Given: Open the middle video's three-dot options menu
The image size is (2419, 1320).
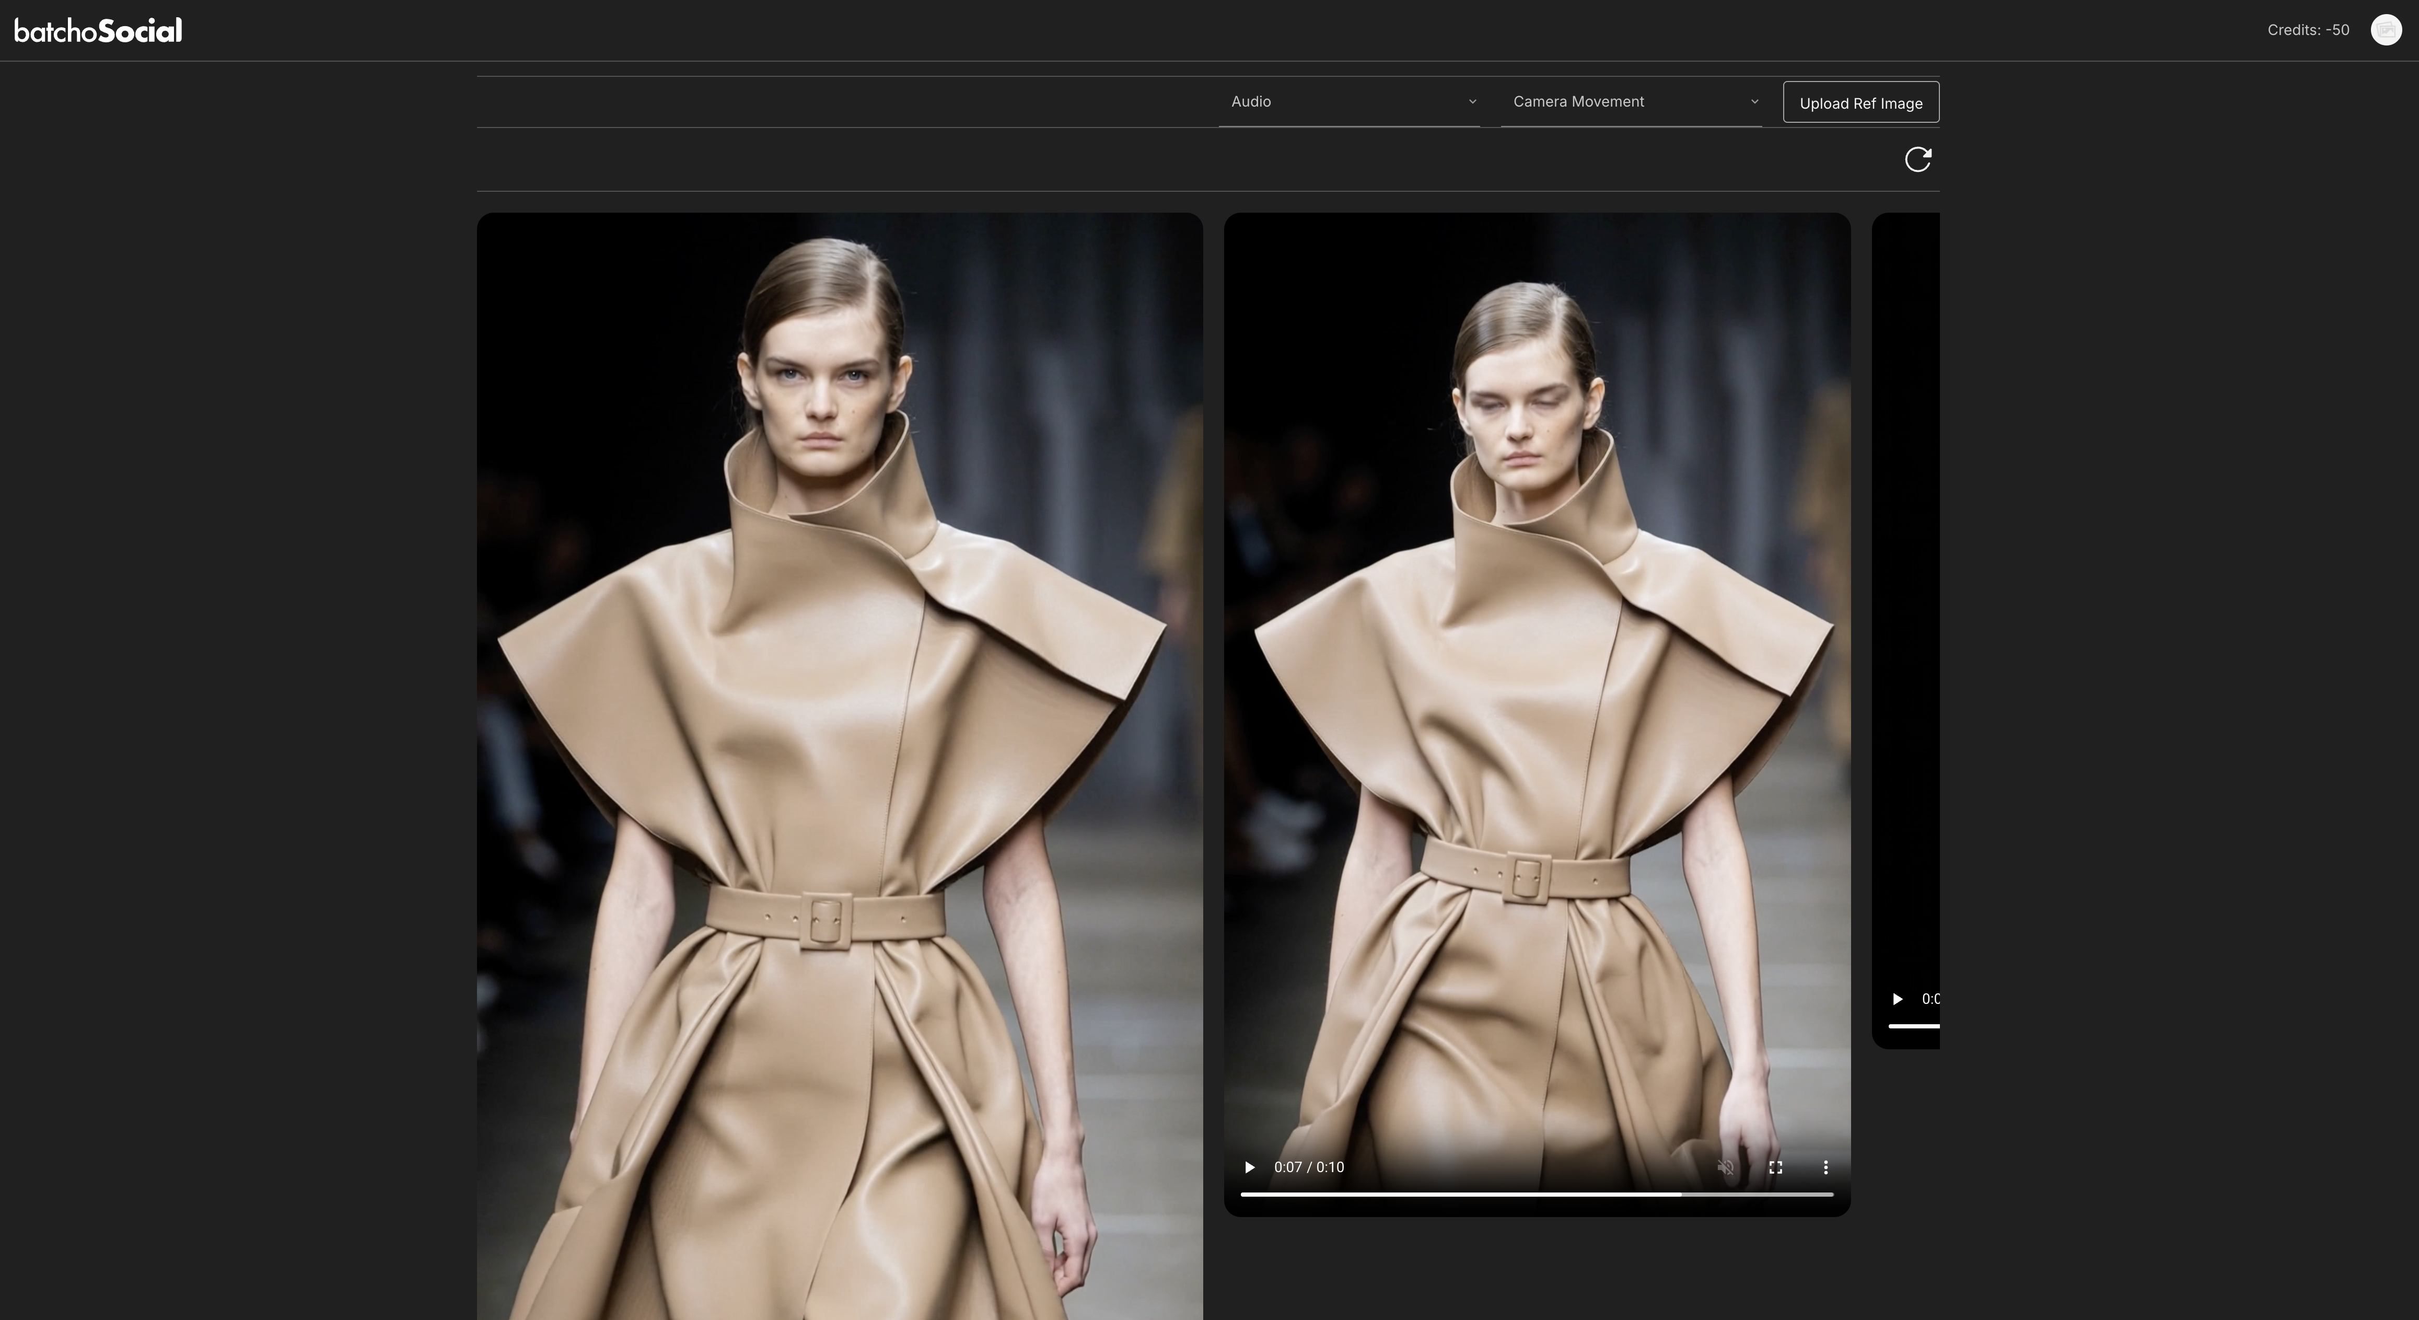Looking at the screenshot, I should [1824, 1167].
